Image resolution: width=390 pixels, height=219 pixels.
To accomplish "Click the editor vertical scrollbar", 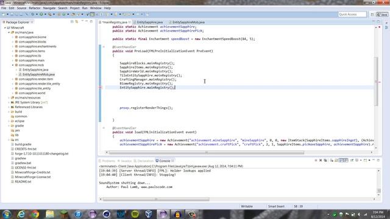I will point(377,81).
